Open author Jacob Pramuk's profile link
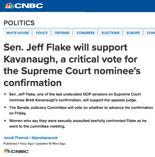 (x=16, y=138)
